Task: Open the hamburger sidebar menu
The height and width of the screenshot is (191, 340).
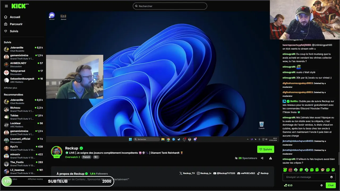Action: [x=6, y=6]
